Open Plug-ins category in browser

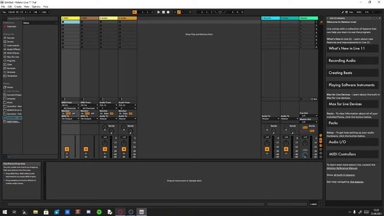tap(11, 61)
